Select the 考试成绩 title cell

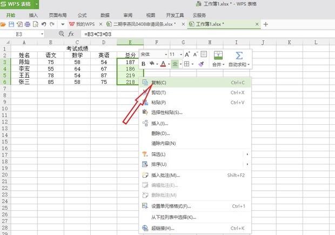pos(77,49)
